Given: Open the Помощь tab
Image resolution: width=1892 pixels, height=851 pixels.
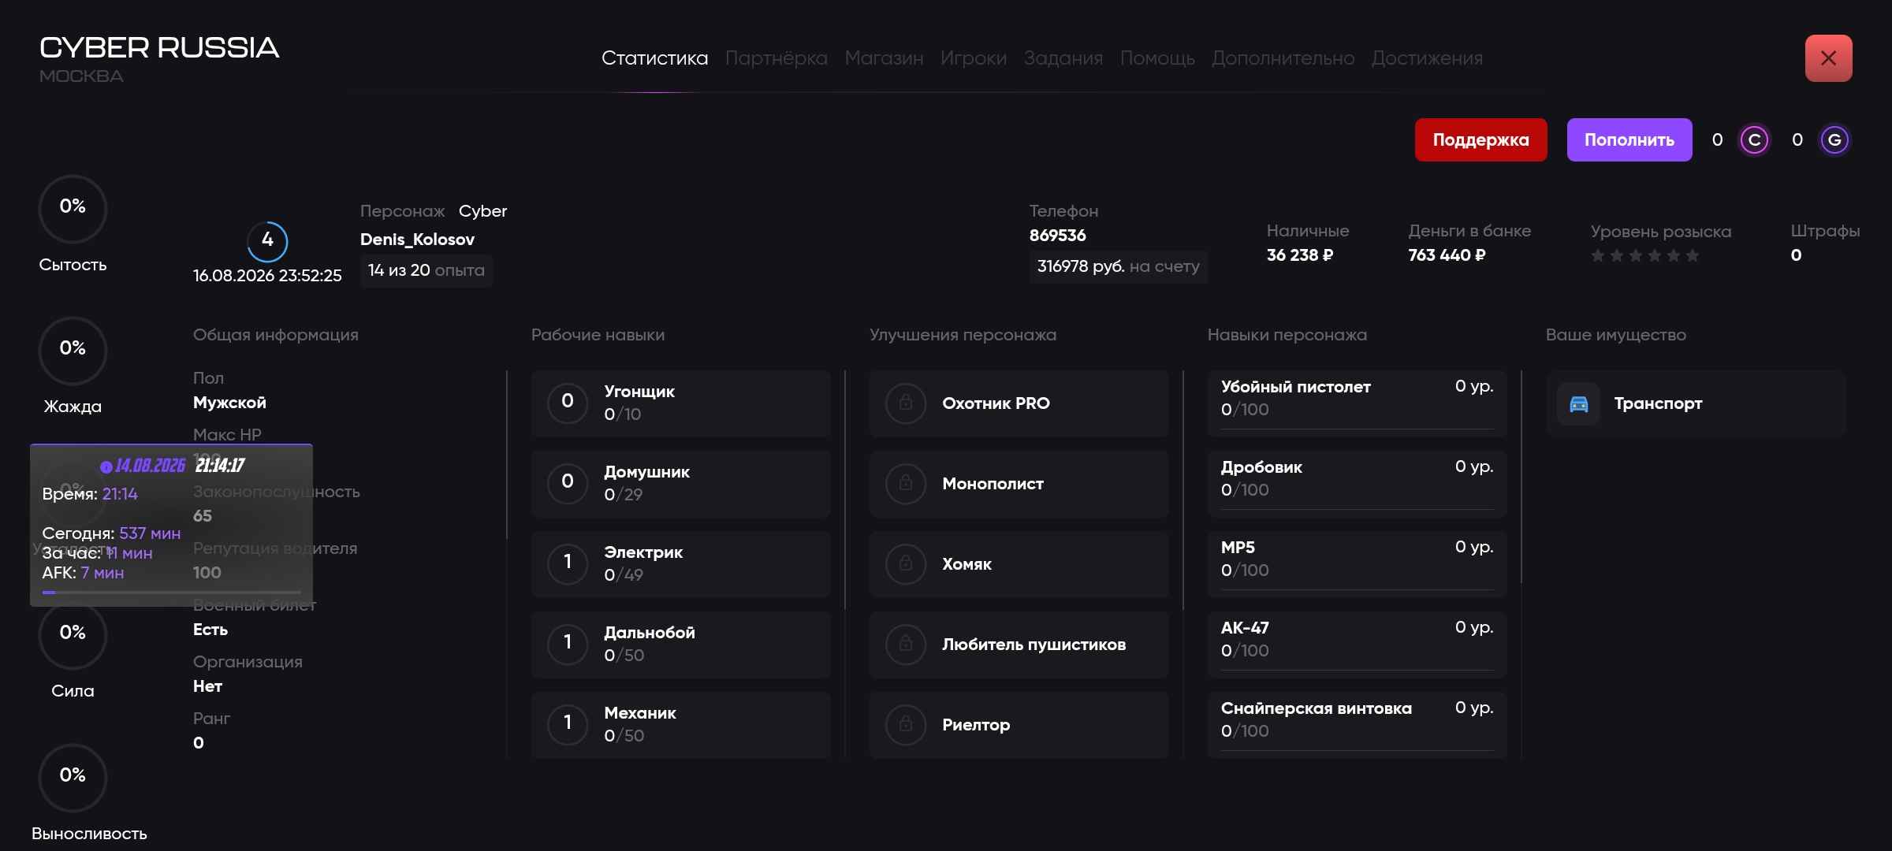Looking at the screenshot, I should (1157, 58).
